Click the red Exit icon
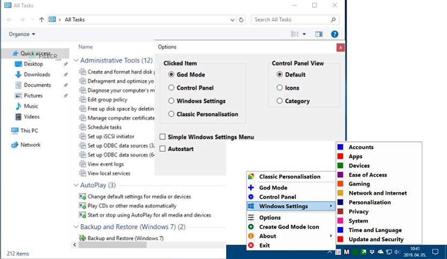The height and width of the screenshot is (259, 447). coord(251,245)
